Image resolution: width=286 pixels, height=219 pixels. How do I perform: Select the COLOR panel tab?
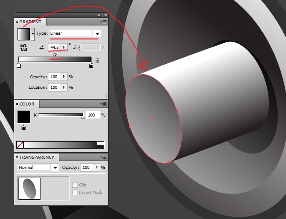(27, 104)
